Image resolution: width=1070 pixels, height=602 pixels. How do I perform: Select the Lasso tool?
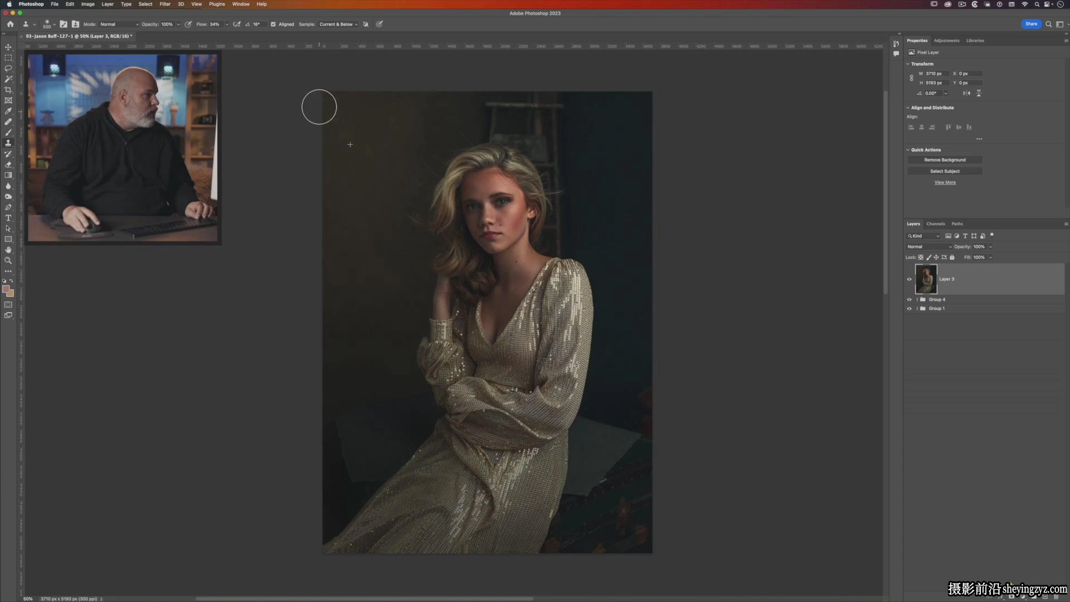tap(8, 69)
